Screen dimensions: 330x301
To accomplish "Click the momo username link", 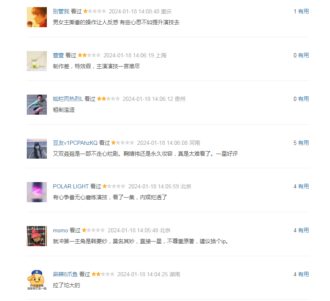I will [60, 230].
